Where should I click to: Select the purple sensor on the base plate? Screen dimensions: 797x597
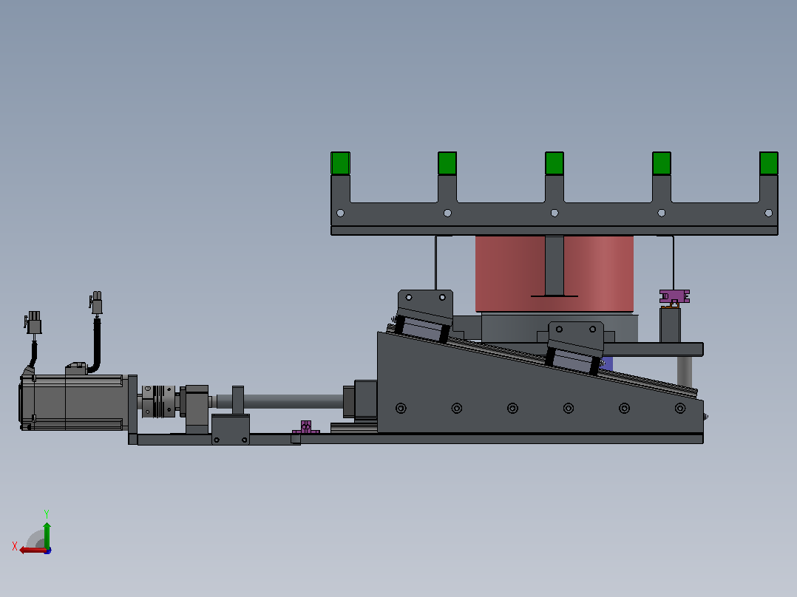(305, 427)
